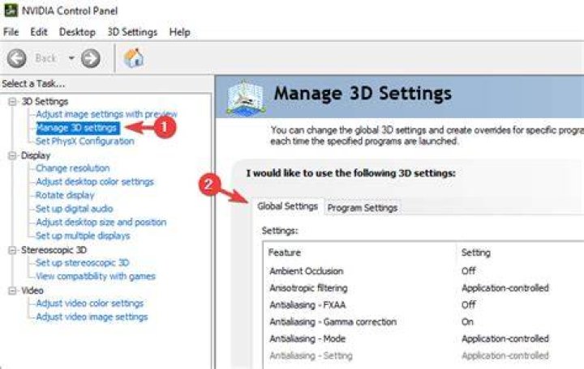Open the 3D Settings menu
The image size is (584, 369).
[x=132, y=32]
